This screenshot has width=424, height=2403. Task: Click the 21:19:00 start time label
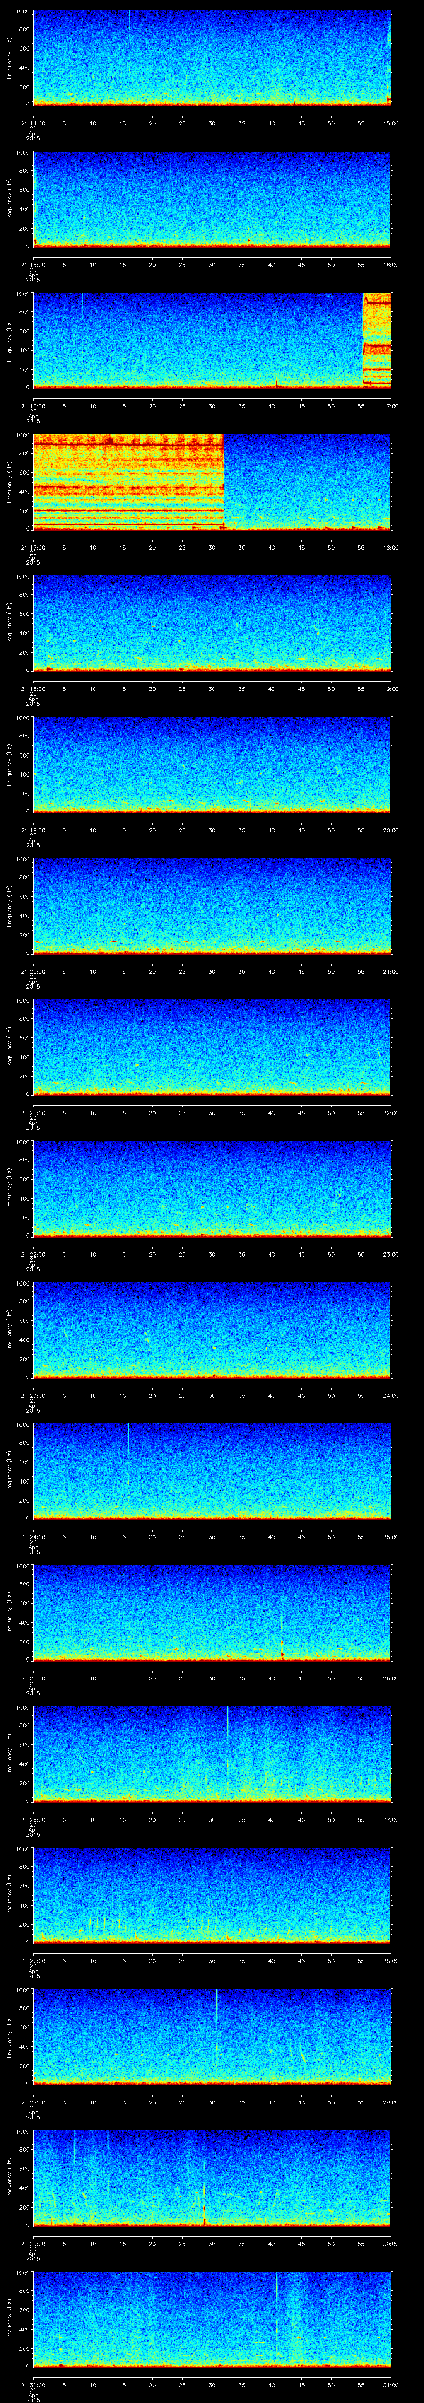click(x=33, y=830)
